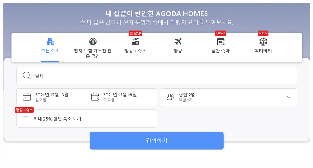The height and width of the screenshot is (168, 313).
Task: Enable 최대 25% 할인 숙소 보기 checkbox
Action: click(25, 119)
